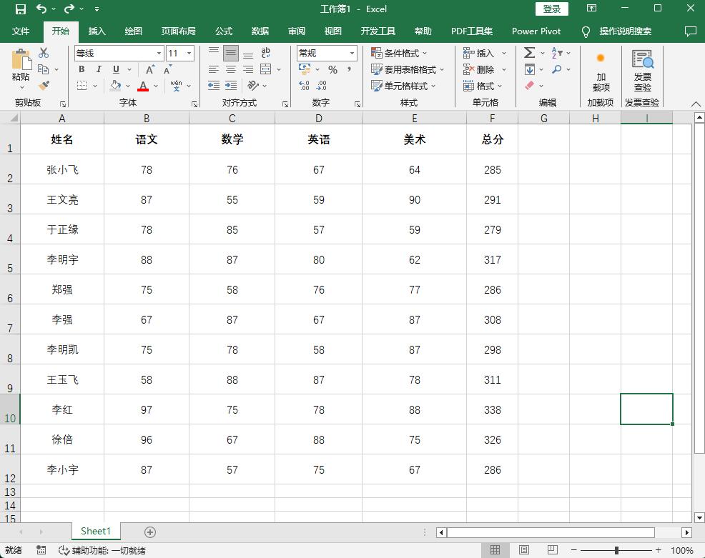The image size is (705, 558).
Task: Open Sort & Filter AZ icon
Action: pyautogui.click(x=557, y=53)
